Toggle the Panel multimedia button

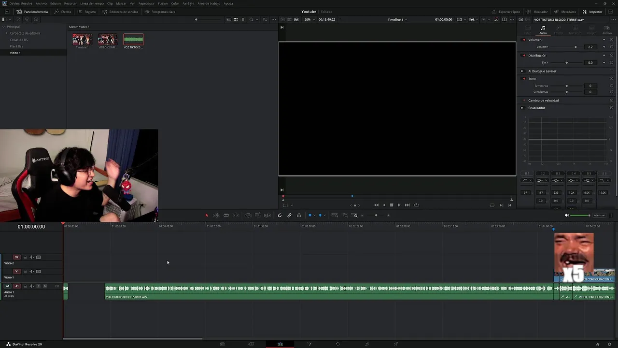pos(32,12)
